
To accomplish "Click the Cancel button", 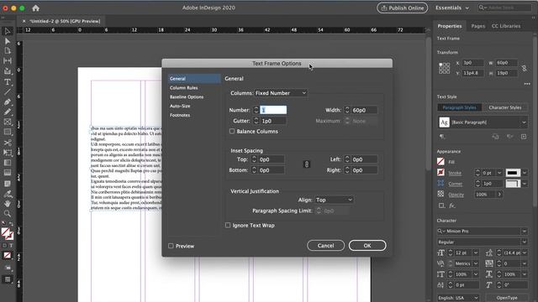I will (325, 246).
